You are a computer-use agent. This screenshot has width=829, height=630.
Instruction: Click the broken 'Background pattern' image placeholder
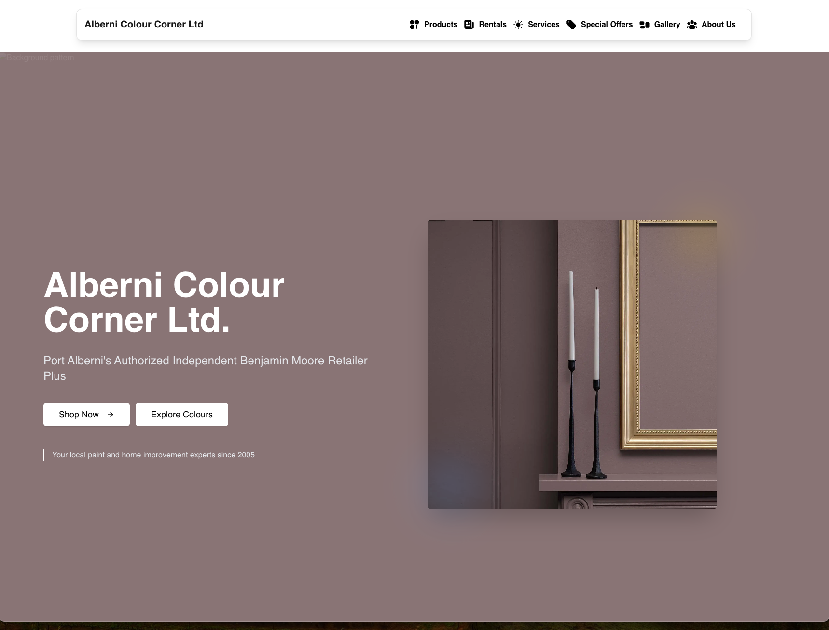[x=38, y=57]
